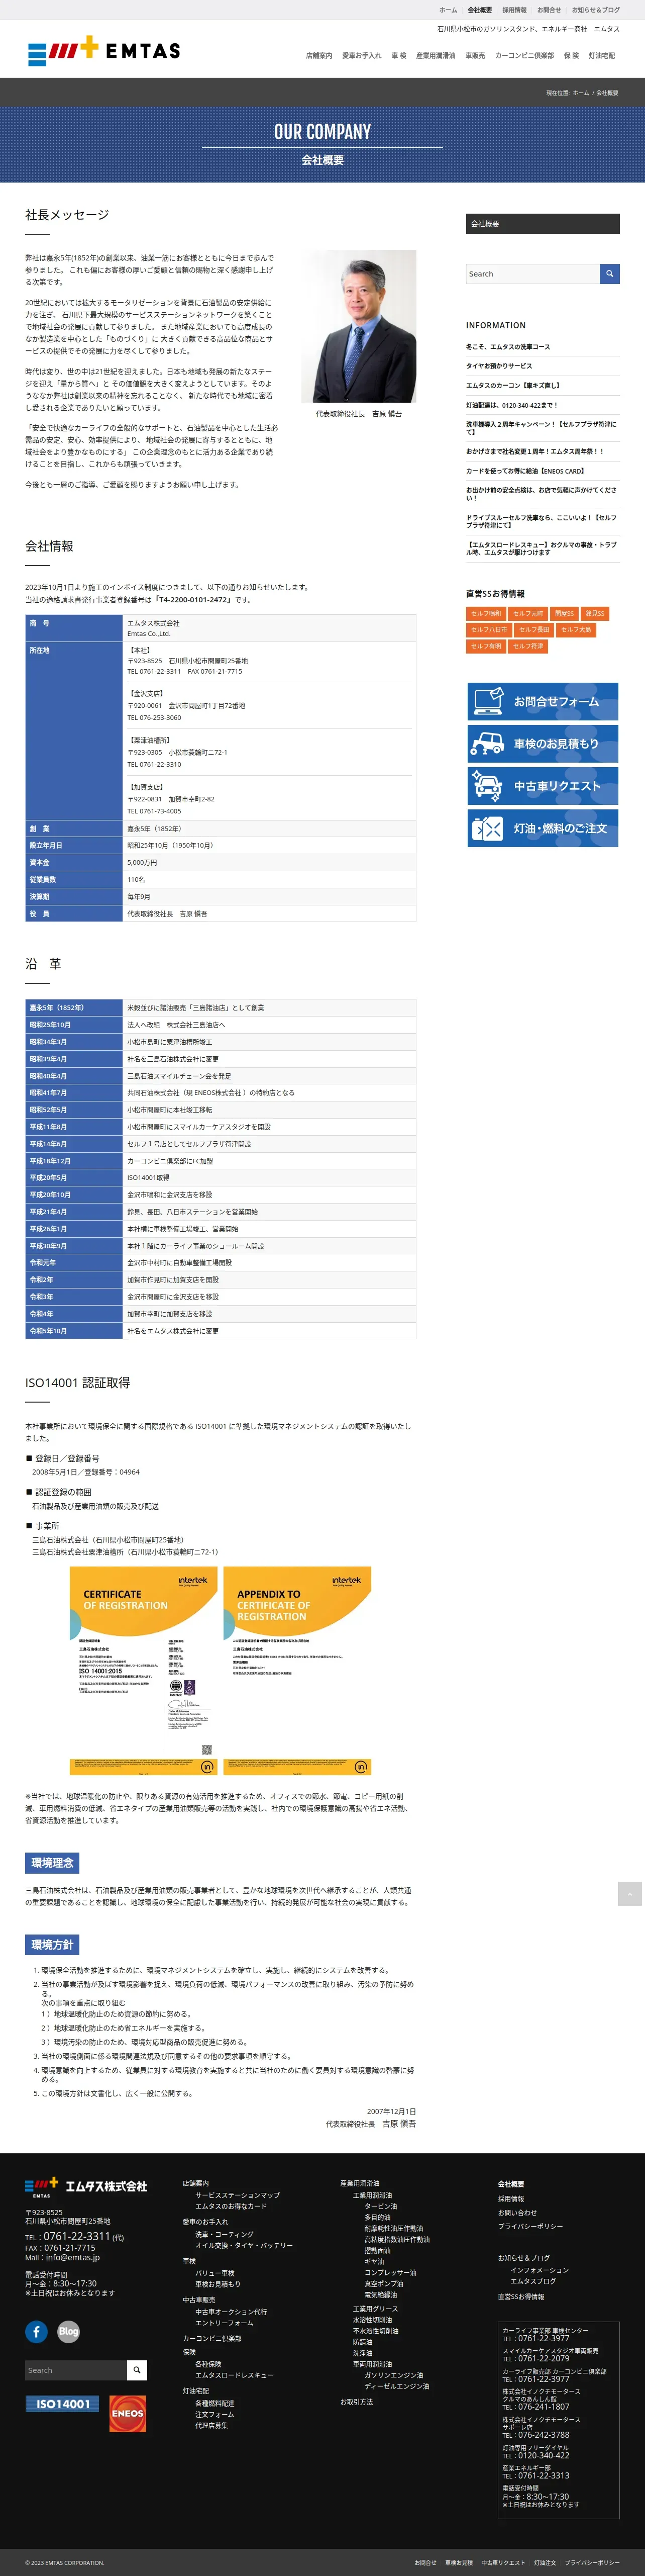Screen dimensions: 645x2576
Task: Open おかげさまで社名変更１周年 news item
Action: [535, 451]
